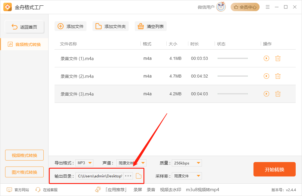Return home with the 返回首页 button
This screenshot has width=302, height=196.
pos(24,27)
